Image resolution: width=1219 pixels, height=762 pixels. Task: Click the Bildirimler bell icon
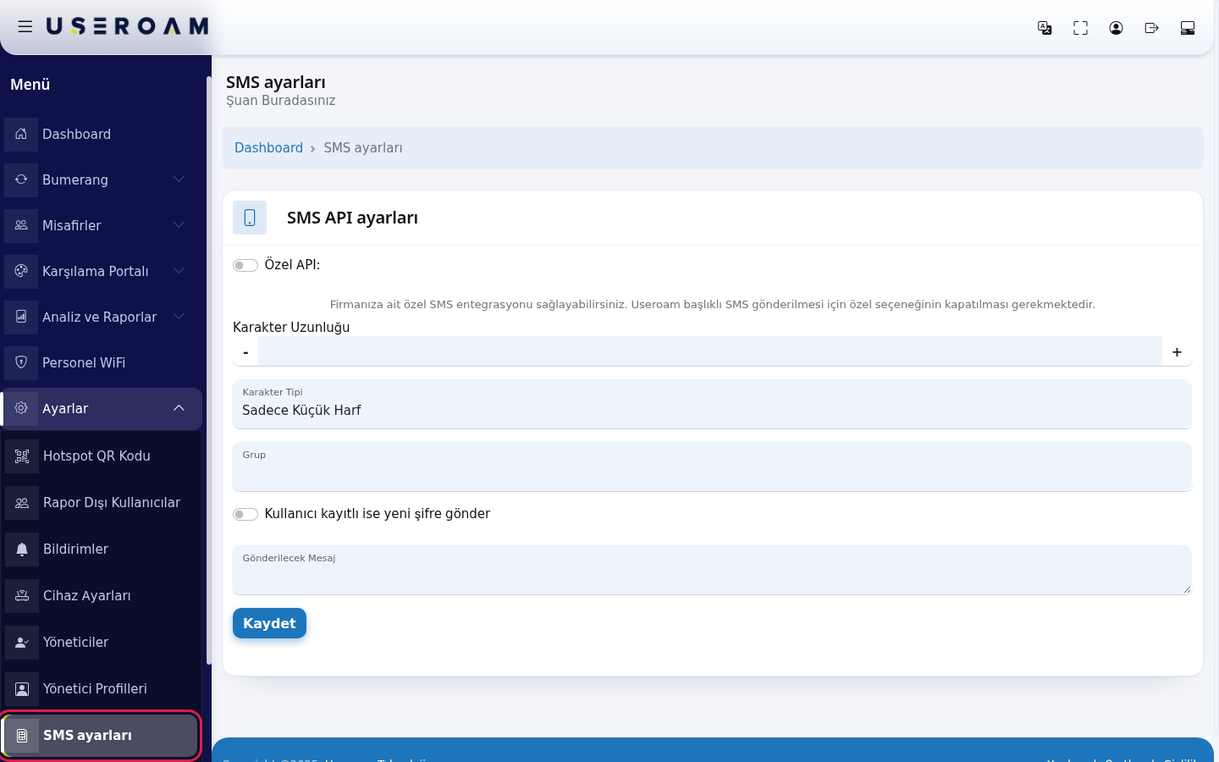point(22,549)
